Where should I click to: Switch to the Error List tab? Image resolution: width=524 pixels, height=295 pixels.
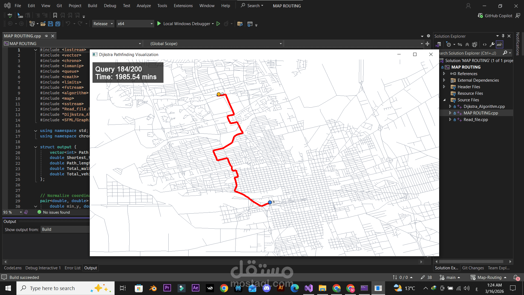72,268
